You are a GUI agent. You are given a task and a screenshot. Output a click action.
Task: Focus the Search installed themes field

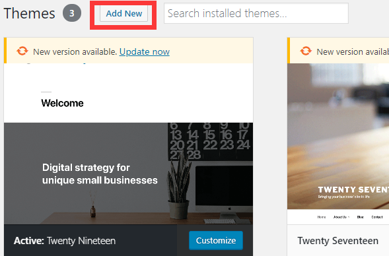[x=256, y=13]
